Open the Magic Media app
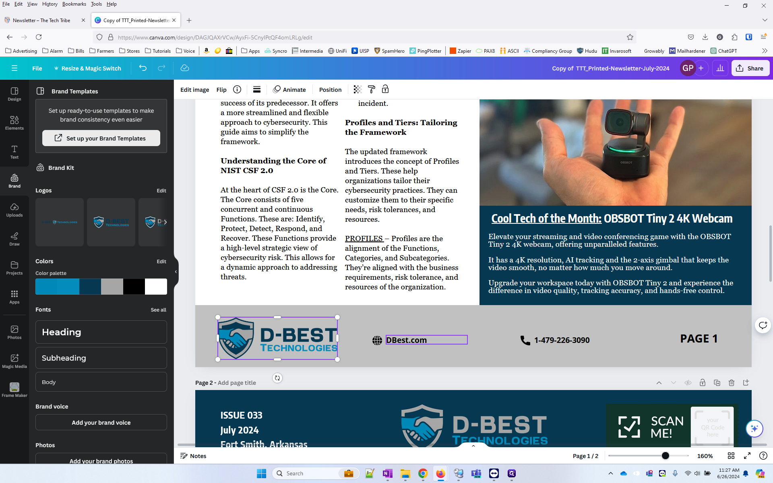Screen dimensions: 773x483 (14, 361)
